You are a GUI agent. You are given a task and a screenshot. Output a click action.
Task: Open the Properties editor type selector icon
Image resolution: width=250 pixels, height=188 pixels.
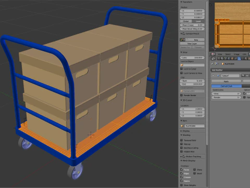coord(213,58)
